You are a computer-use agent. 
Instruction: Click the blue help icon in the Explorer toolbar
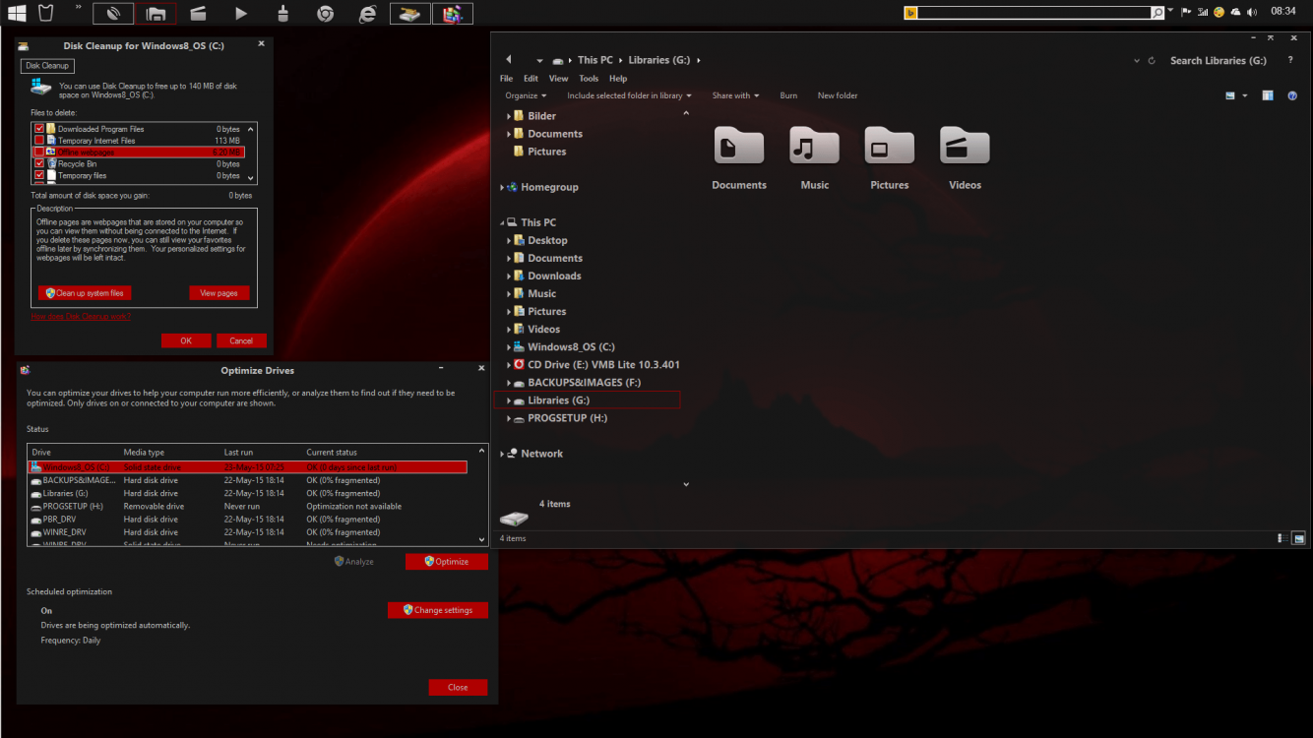[x=1293, y=95]
